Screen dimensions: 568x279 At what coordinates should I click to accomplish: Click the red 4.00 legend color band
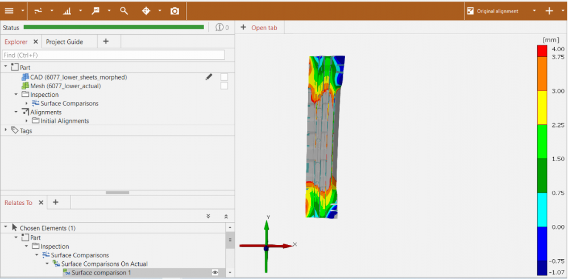[x=542, y=50]
